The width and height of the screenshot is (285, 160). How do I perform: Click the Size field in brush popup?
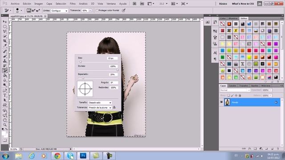tap(112, 58)
